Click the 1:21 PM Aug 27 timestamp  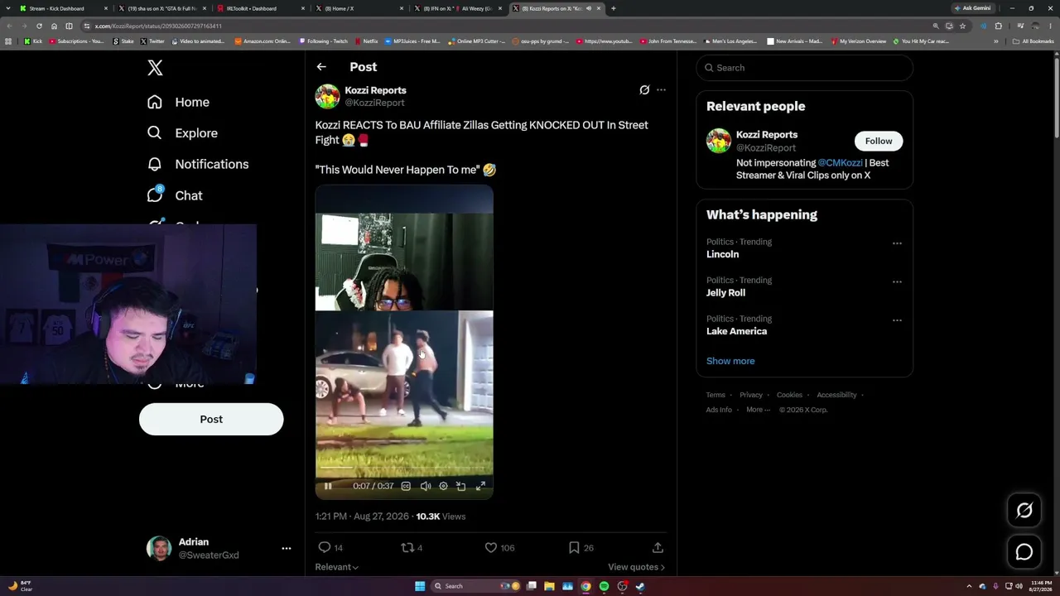[362, 517]
